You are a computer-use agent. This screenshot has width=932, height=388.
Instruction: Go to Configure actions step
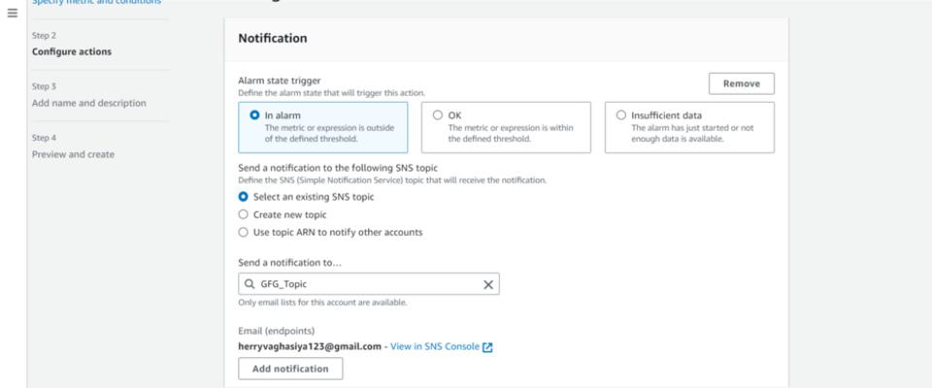click(x=72, y=51)
